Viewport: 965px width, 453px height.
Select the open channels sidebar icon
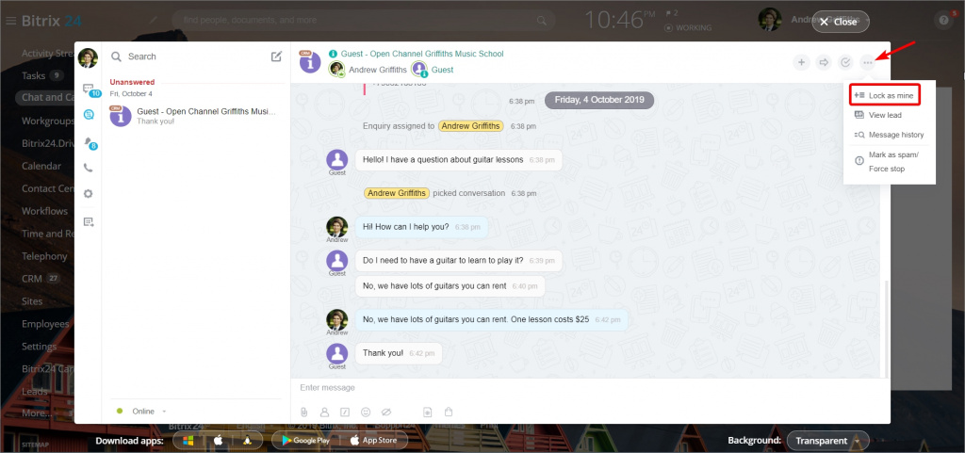tap(88, 114)
